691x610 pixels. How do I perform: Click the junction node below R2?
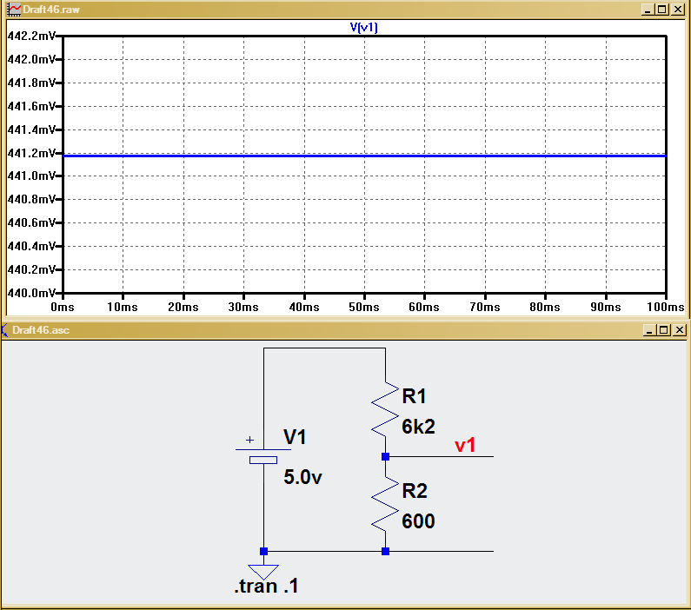coord(385,552)
